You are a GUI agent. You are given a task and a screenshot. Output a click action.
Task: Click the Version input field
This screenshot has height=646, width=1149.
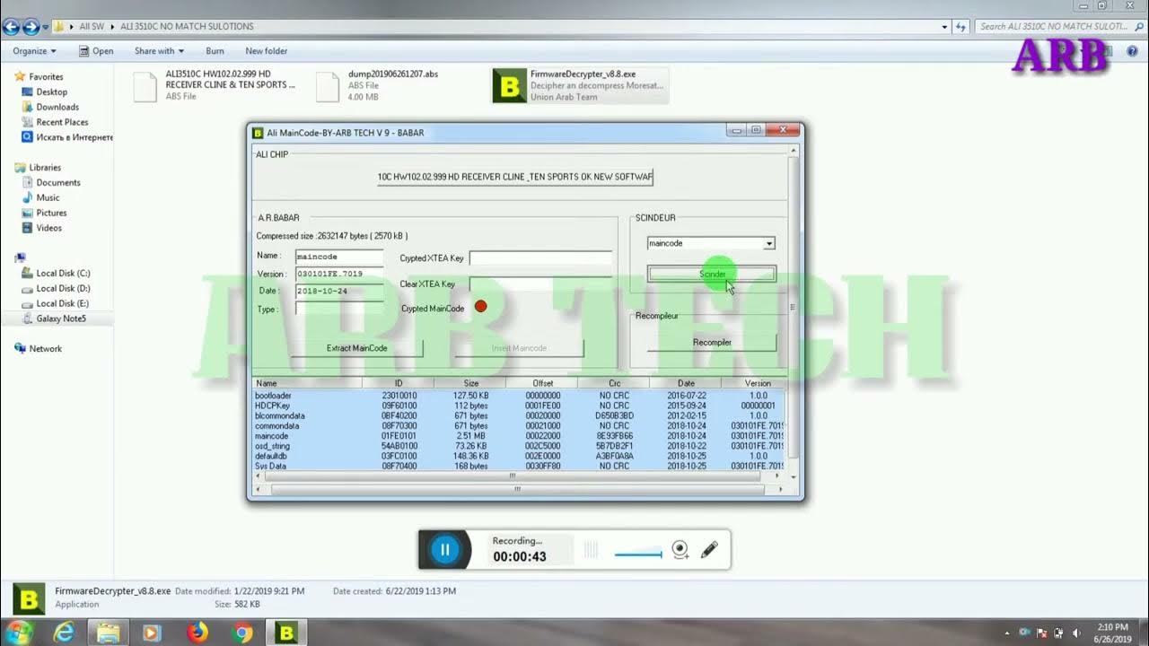click(339, 274)
